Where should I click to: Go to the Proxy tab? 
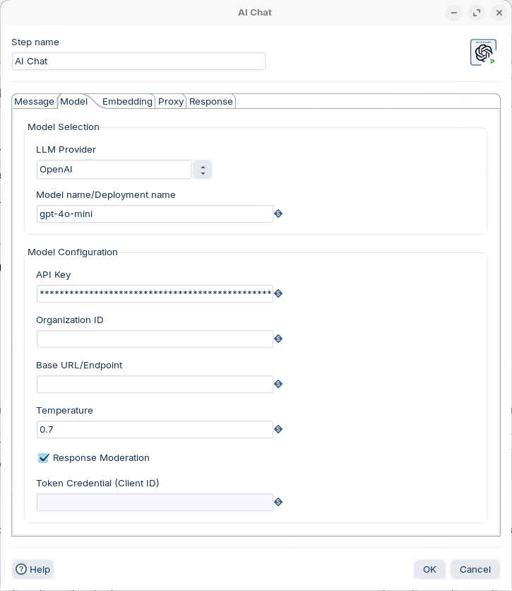pyautogui.click(x=171, y=102)
